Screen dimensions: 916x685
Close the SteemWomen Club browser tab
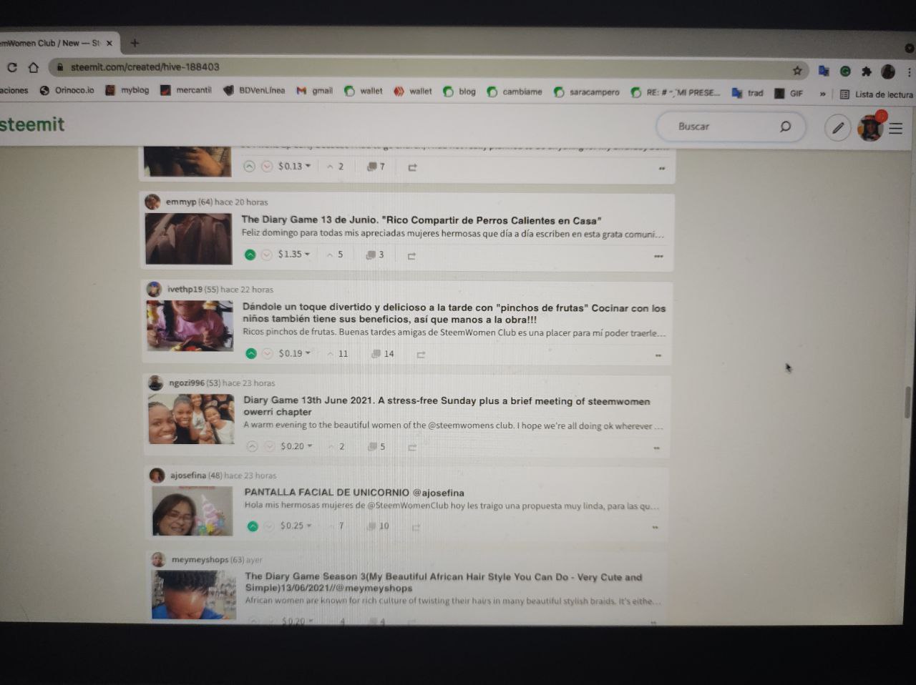point(109,43)
